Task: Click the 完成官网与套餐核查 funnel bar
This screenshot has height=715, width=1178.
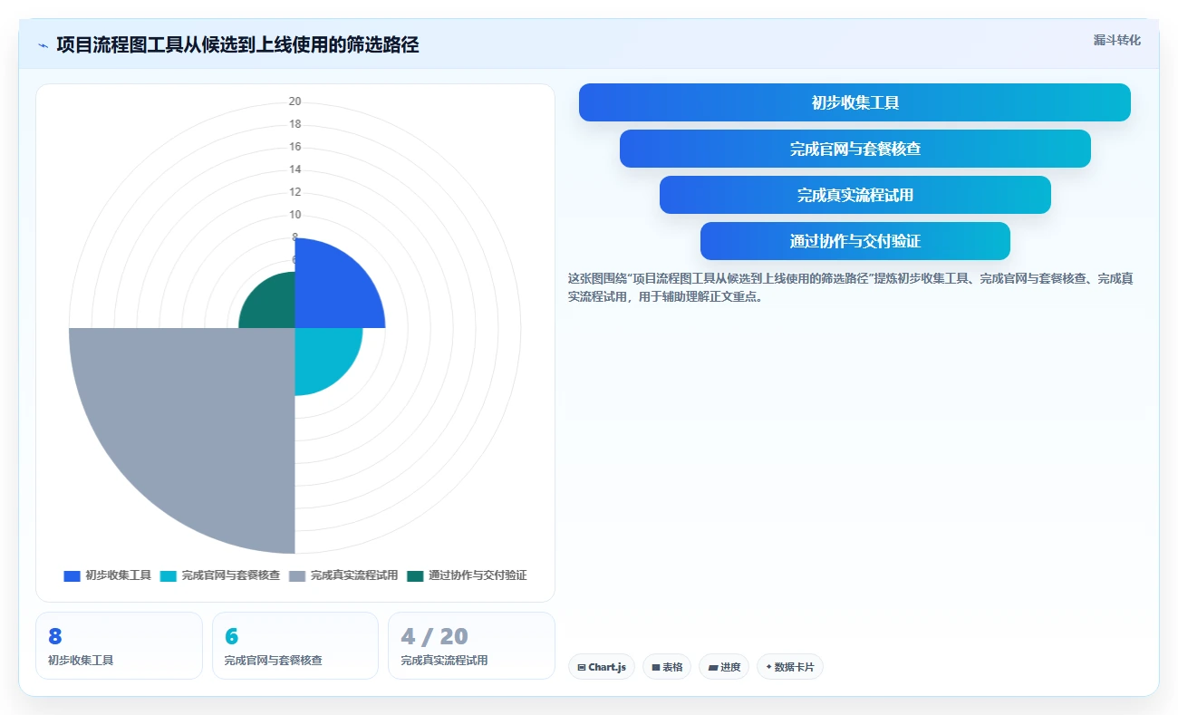Action: (855, 149)
